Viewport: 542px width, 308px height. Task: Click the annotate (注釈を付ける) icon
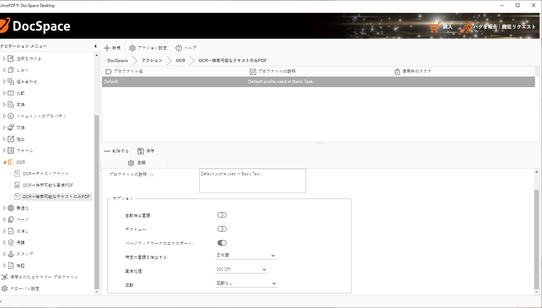[x=11, y=59]
